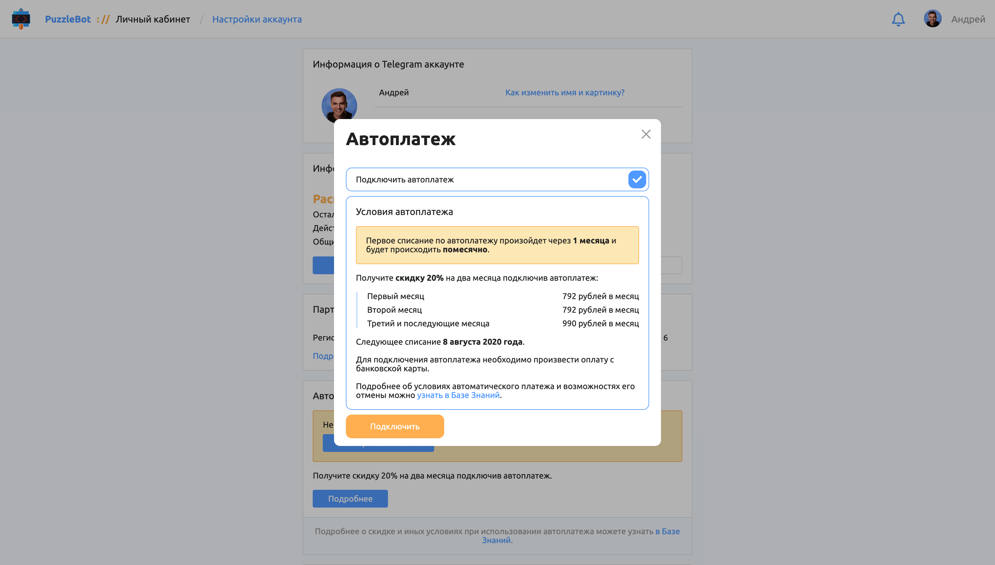
Task: Click the PuzzleBot brand name link
Action: pyautogui.click(x=68, y=19)
